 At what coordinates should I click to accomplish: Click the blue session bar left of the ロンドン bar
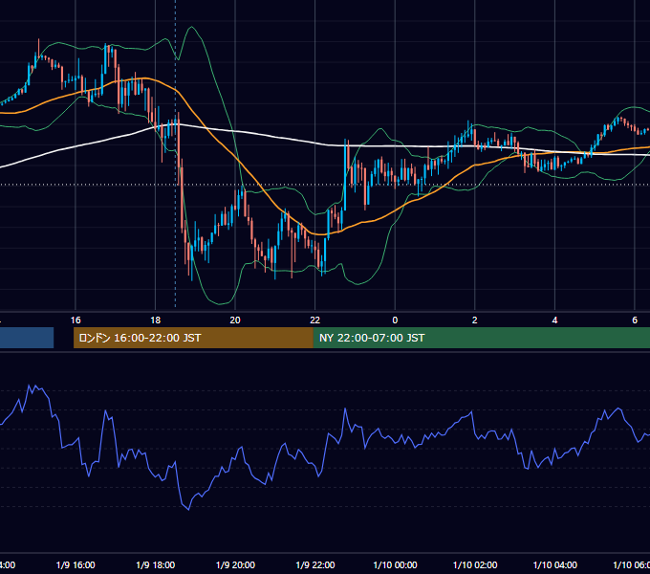(27, 338)
